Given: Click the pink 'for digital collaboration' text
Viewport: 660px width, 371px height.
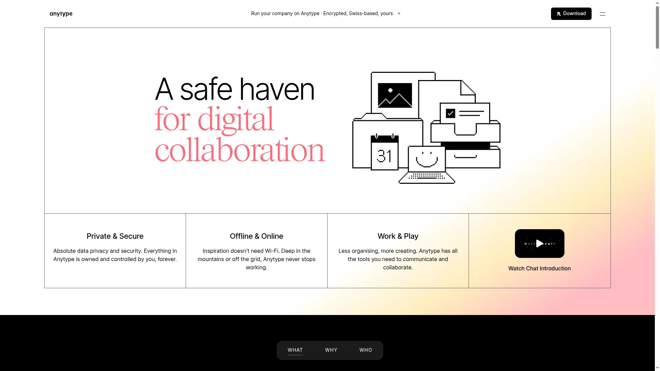Looking at the screenshot, I should [x=240, y=134].
